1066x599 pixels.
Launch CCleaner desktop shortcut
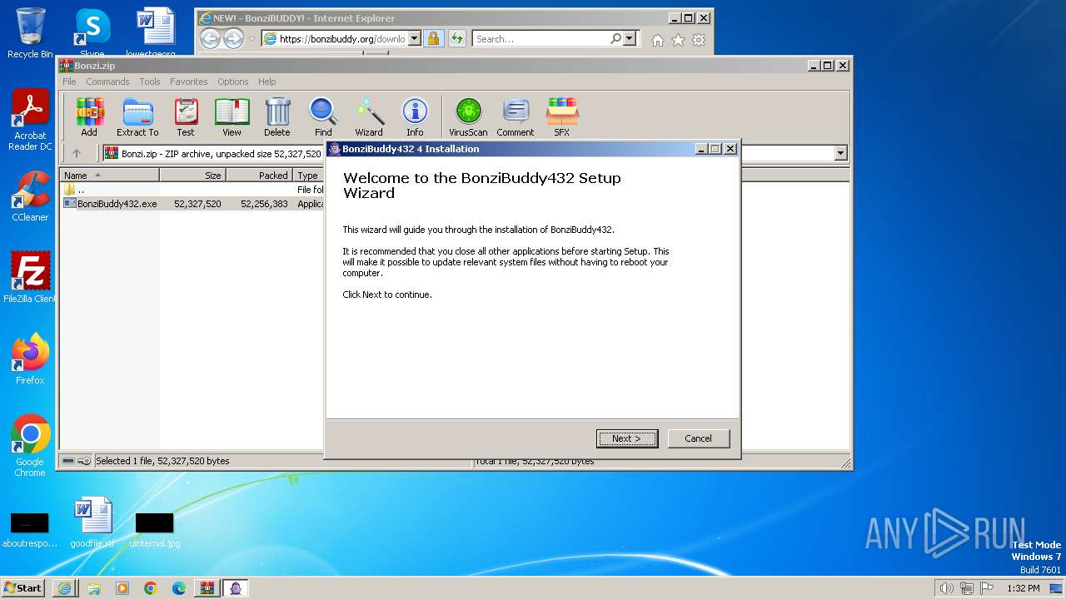coord(30,196)
